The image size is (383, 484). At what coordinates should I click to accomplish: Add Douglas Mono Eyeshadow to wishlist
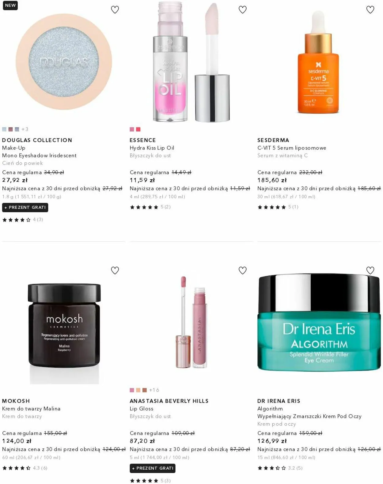115,10
